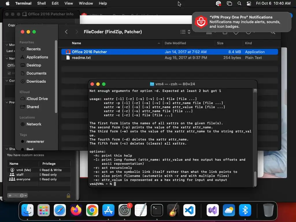This screenshot has height=222, width=296.
Task: Launch Safari from the Dock
Action: point(60,210)
